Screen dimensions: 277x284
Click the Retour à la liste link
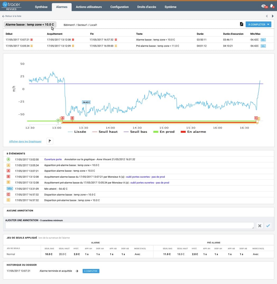pos(12,16)
